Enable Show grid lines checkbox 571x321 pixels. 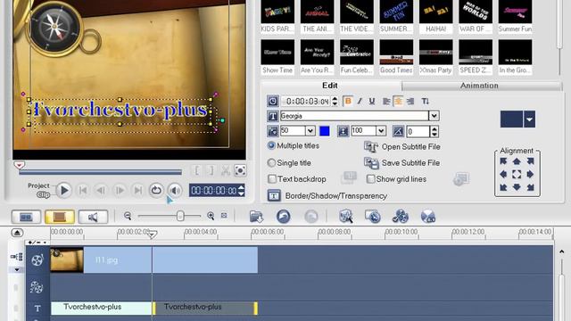(x=370, y=179)
